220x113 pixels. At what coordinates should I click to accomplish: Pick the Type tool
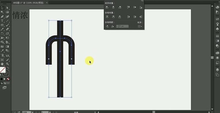coord(2,21)
